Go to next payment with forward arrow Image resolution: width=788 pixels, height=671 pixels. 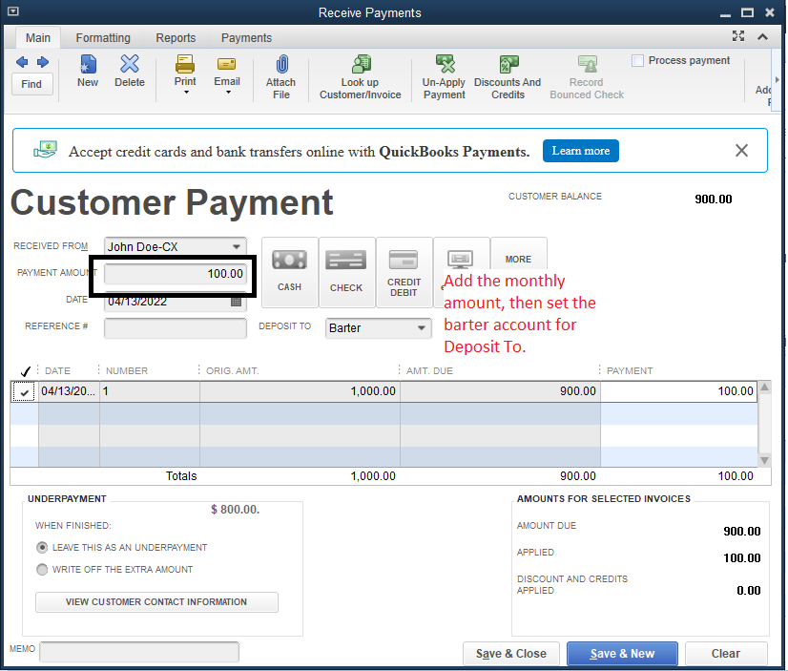pyautogui.click(x=43, y=62)
